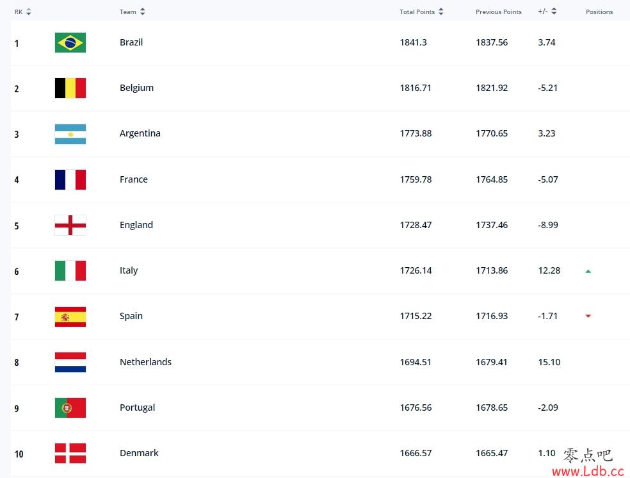Open the France team link

pyautogui.click(x=134, y=179)
